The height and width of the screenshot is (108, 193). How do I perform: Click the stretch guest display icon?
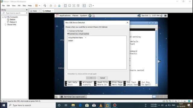click(90, 6)
